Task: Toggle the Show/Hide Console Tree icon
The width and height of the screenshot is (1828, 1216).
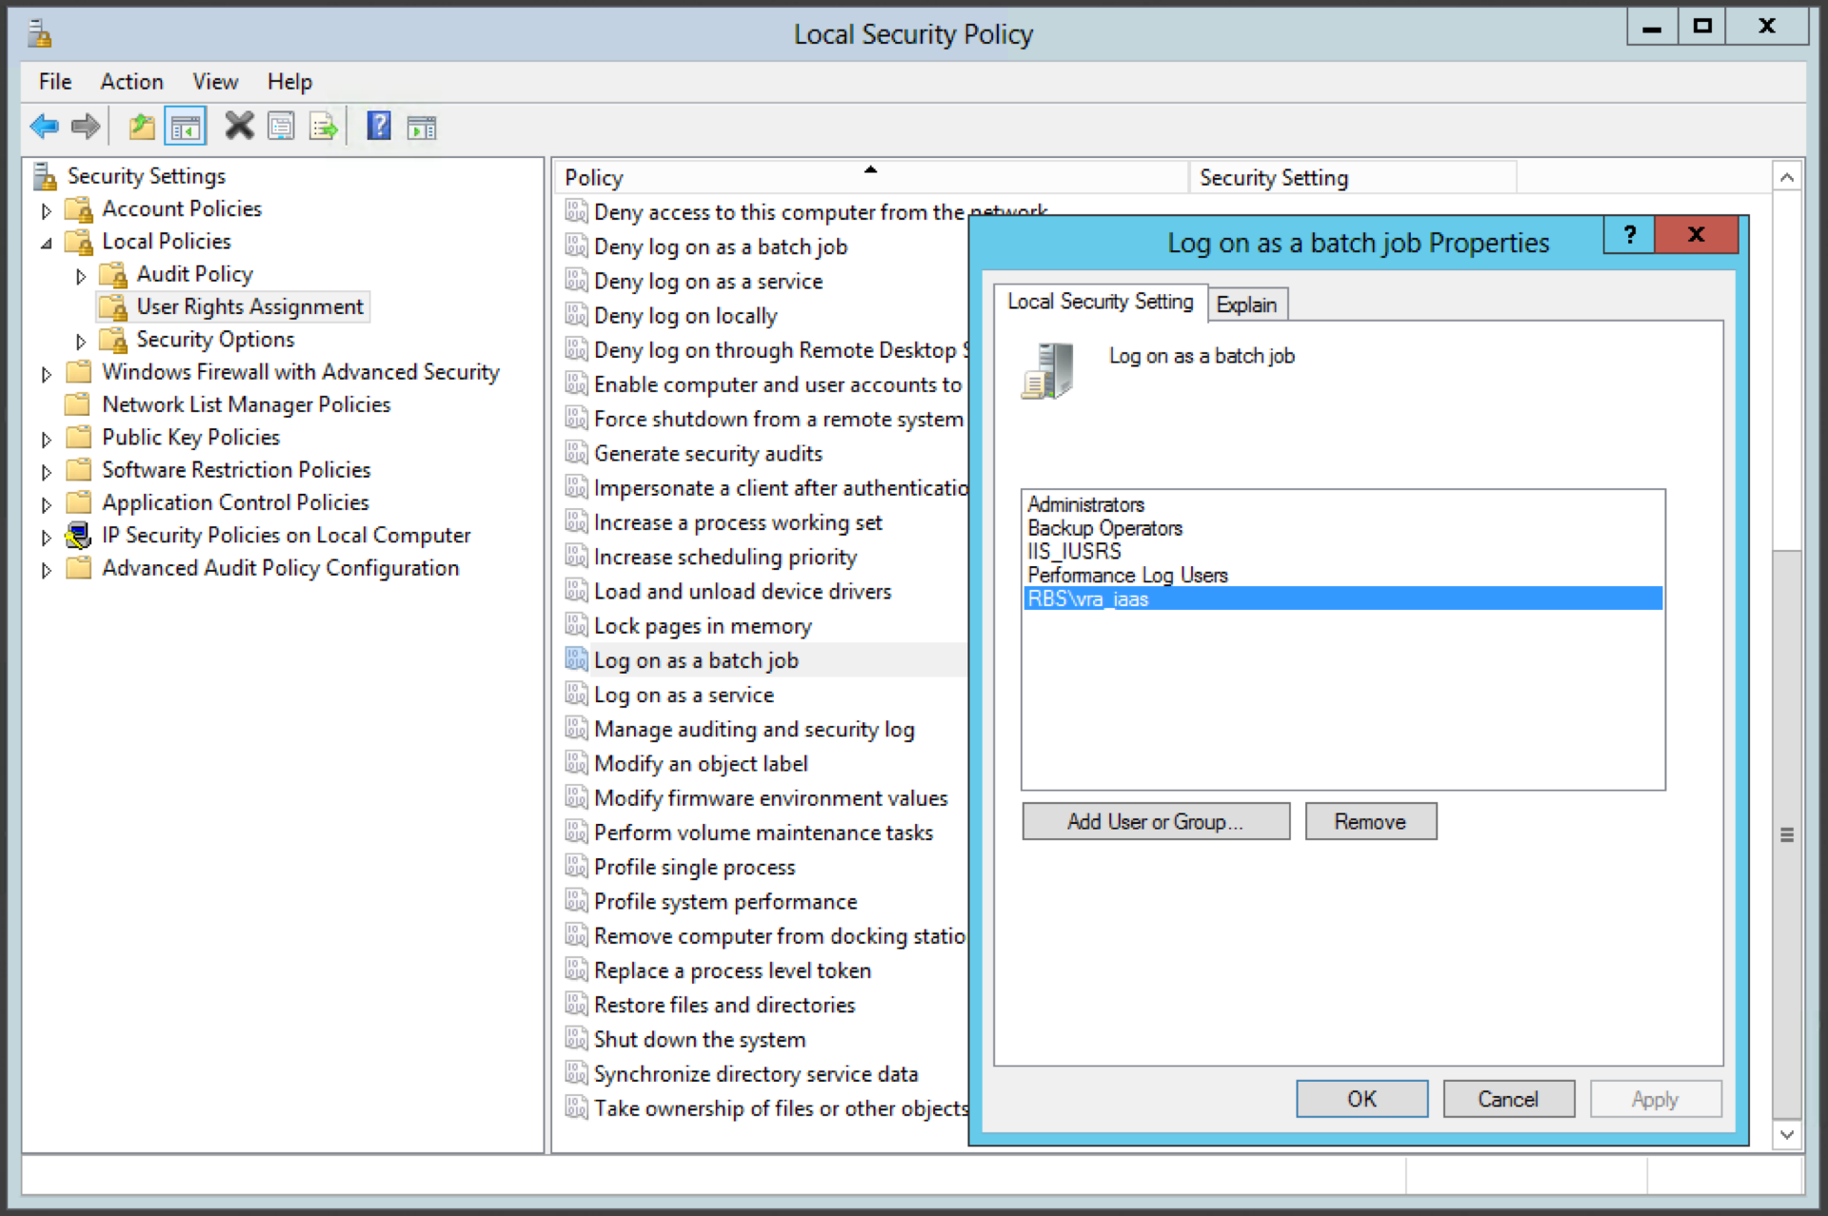Action: [x=185, y=126]
